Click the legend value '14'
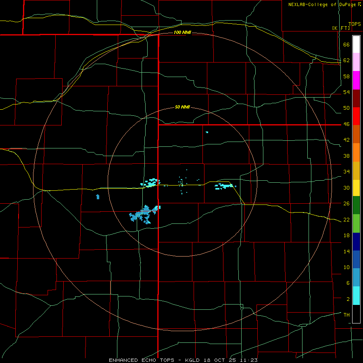363x363 pixels. [346, 251]
